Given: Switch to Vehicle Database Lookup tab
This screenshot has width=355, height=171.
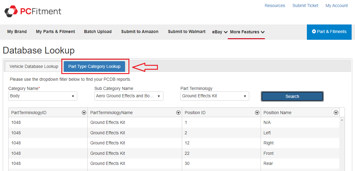Looking at the screenshot, I should tap(34, 66).
